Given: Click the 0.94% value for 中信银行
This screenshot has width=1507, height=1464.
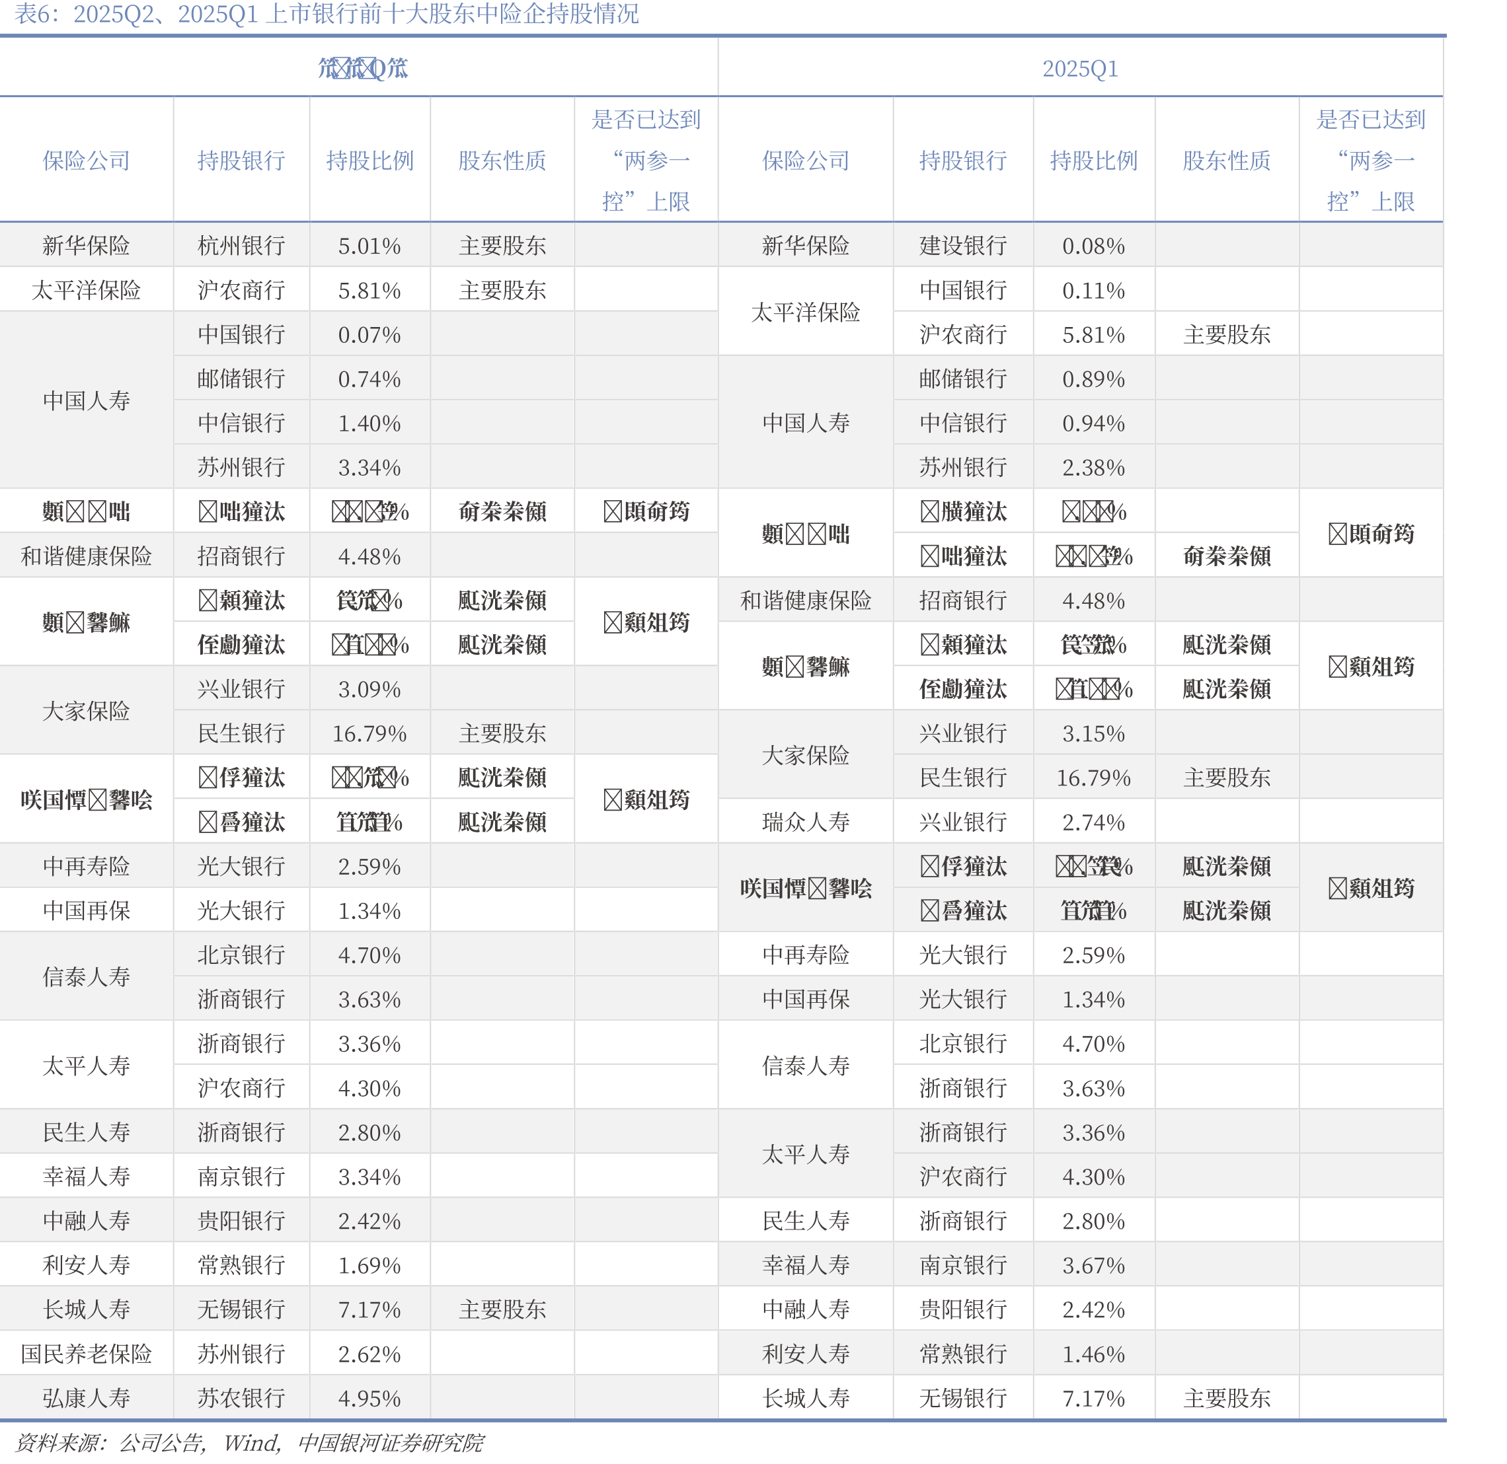Looking at the screenshot, I should pos(1094,423).
